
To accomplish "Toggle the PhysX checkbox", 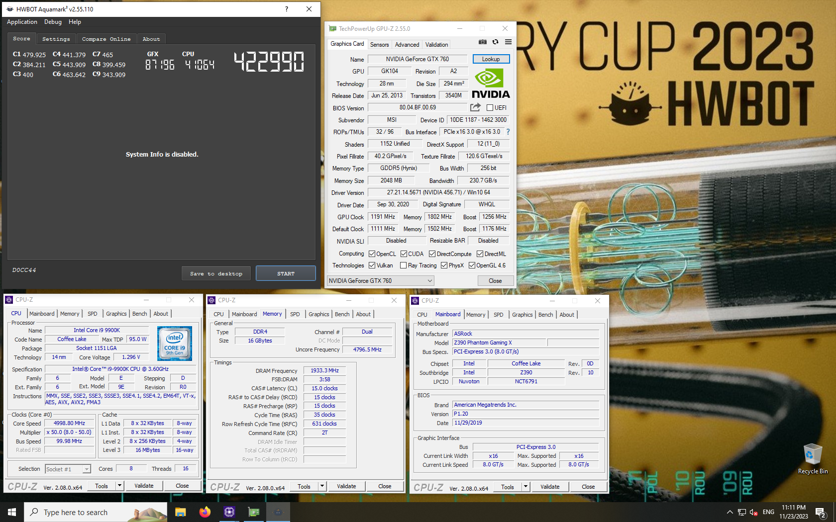I will tap(444, 265).
